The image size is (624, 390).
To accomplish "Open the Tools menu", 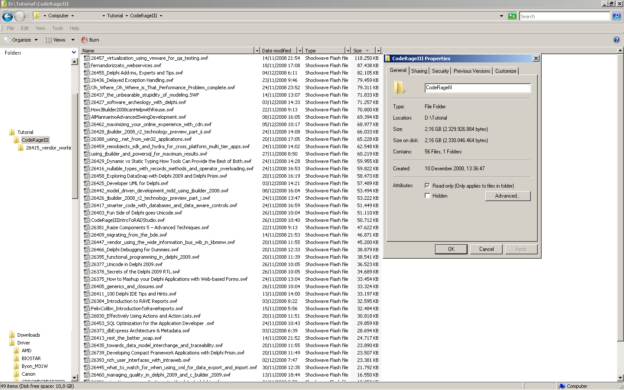I will (x=58, y=28).
